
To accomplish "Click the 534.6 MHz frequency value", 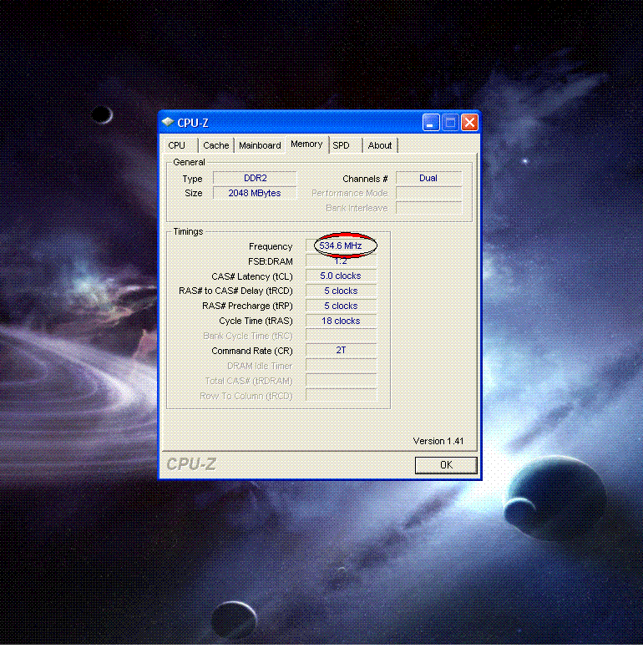I will click(341, 246).
